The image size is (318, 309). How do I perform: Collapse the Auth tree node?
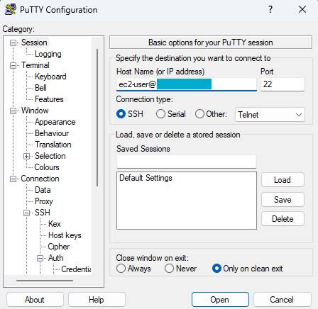[x=40, y=258]
